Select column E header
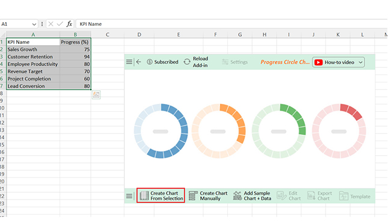This screenshot has height=223, width=391. pyautogui.click(x=179, y=35)
